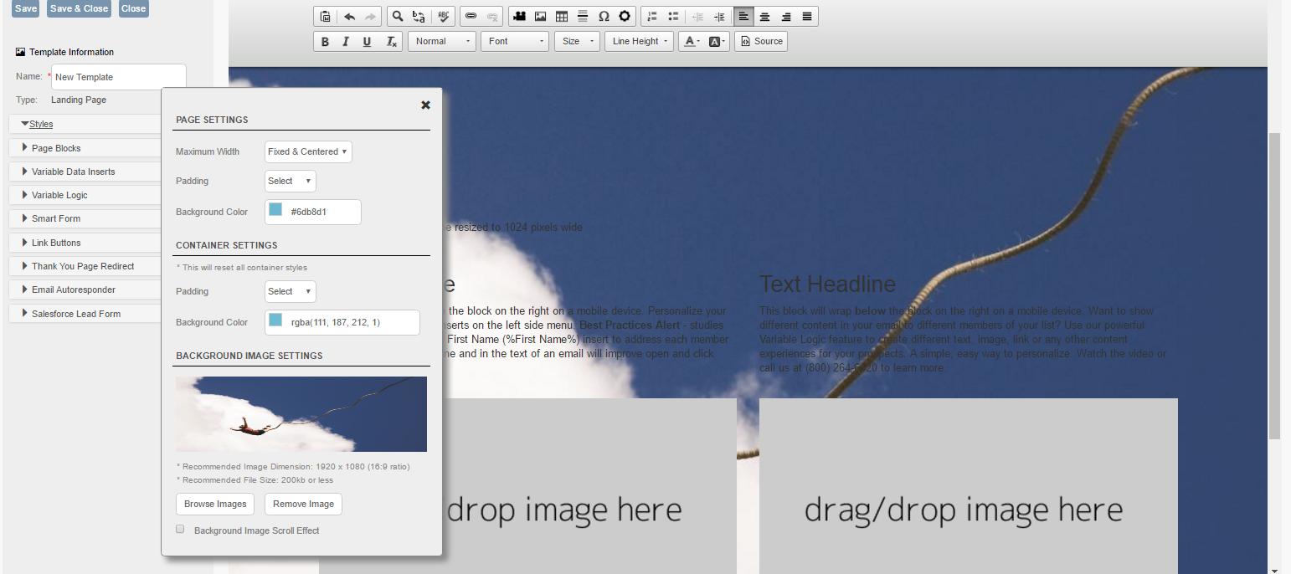Open the Maximum Width dropdown
The image size is (1291, 574).
[308, 151]
